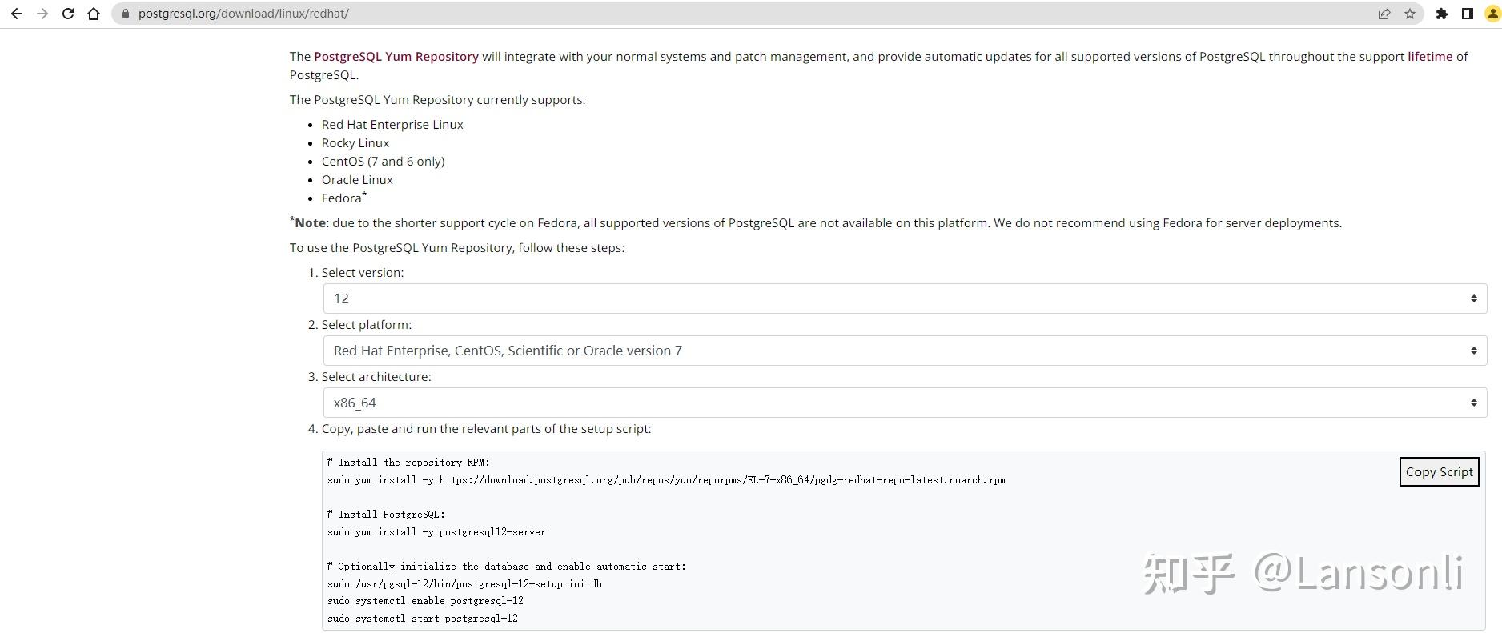View site info via the lock icon
The image size is (1502, 633).
125,14
